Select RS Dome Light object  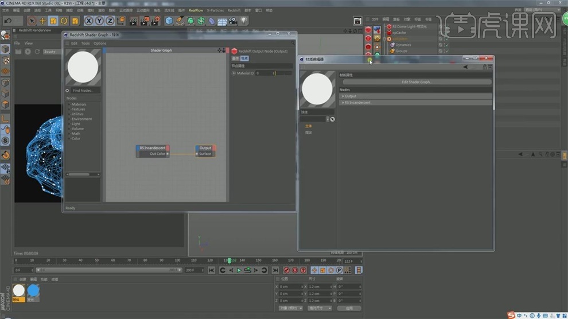click(x=409, y=26)
